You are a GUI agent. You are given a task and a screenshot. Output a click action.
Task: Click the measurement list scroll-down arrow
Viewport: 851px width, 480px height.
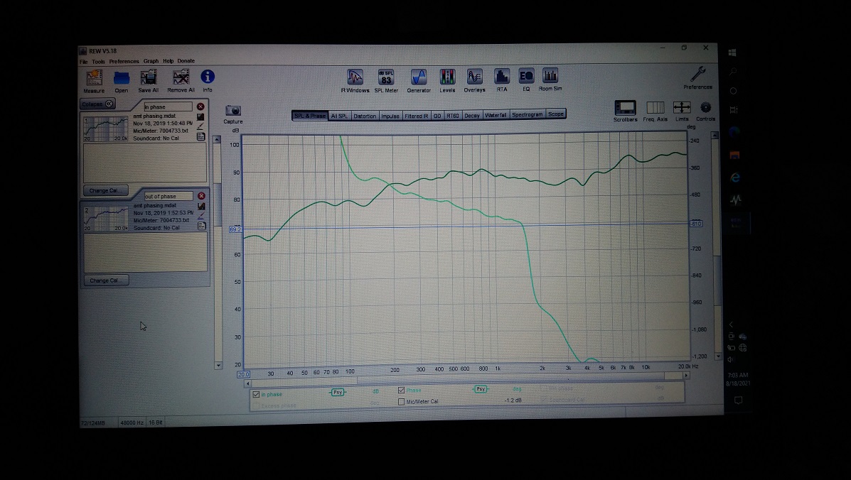[218, 365]
